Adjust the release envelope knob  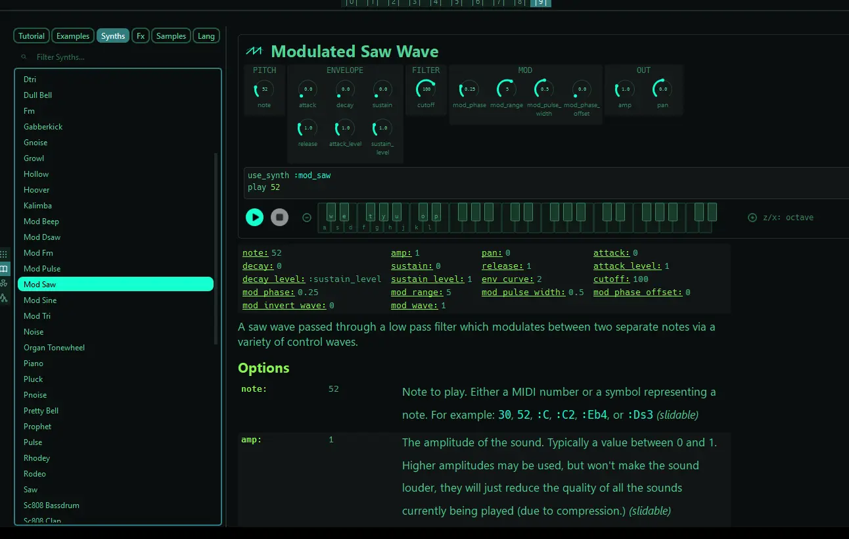(308, 128)
